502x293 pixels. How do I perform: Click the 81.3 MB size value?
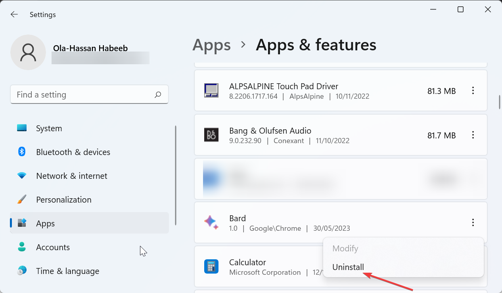[441, 91]
